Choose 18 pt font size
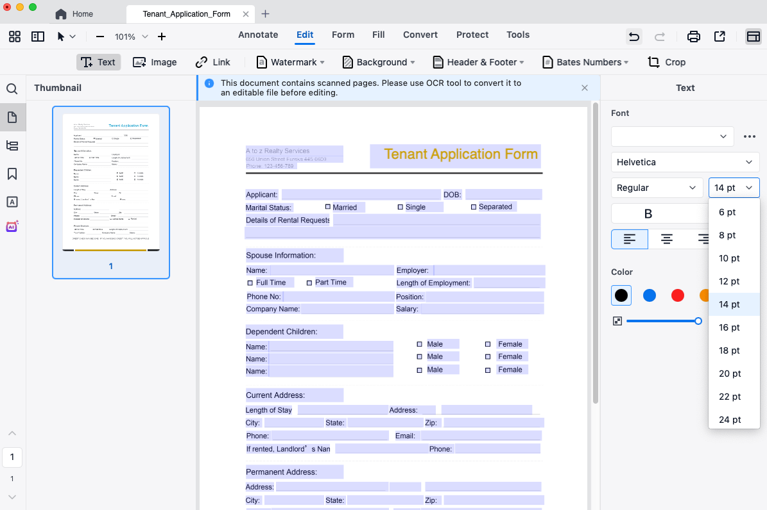Viewport: 767px width, 510px height. 734,350
